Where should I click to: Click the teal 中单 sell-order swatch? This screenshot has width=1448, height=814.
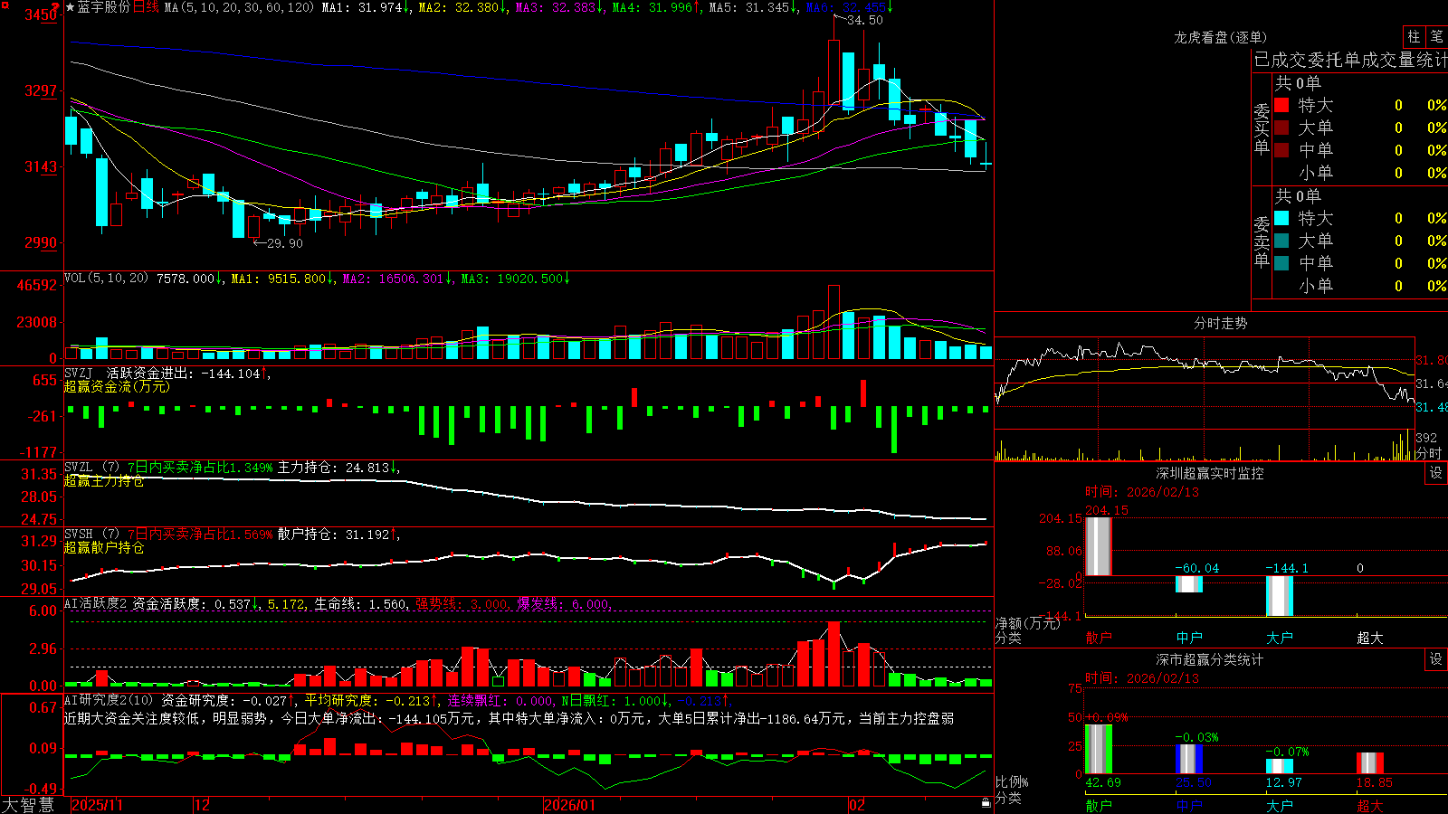pyautogui.click(x=1281, y=263)
